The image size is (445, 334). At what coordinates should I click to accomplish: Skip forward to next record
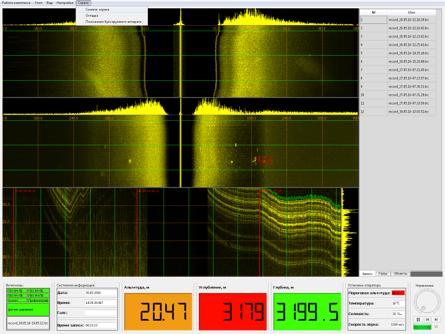pos(436,319)
